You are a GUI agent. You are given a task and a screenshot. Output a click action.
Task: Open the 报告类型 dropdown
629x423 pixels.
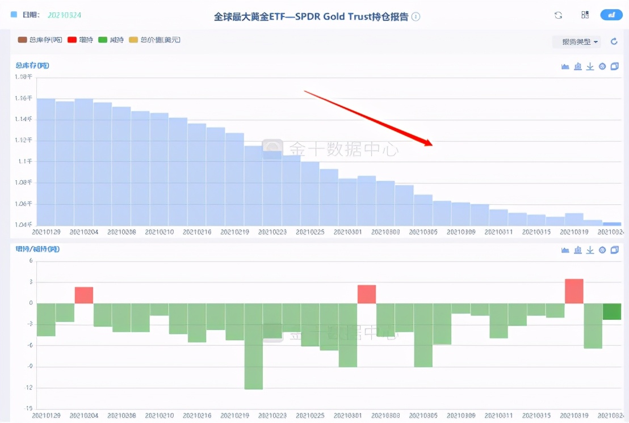(x=576, y=41)
